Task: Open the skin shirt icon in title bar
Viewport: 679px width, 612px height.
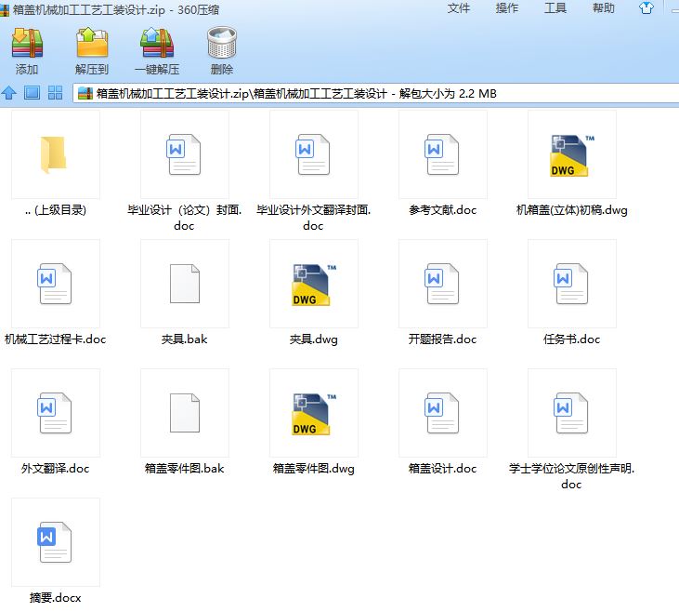Action: 646,7
